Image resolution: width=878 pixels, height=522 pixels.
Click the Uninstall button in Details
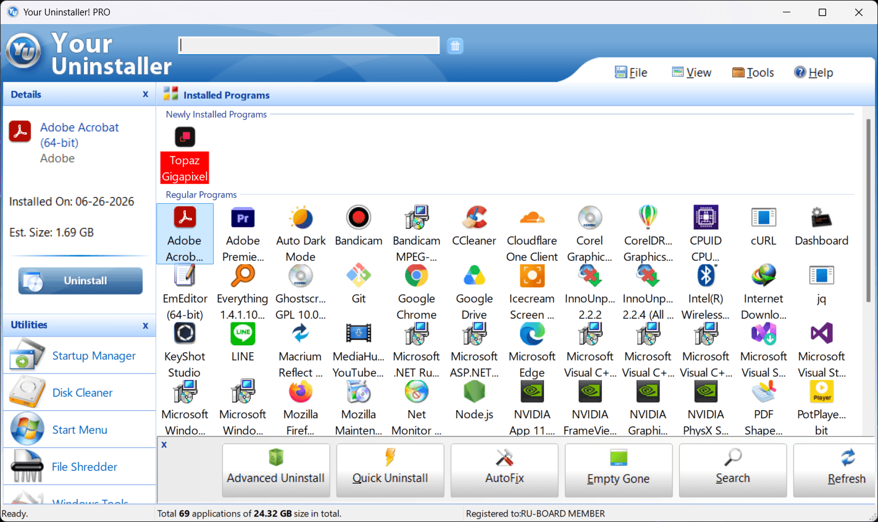click(80, 281)
